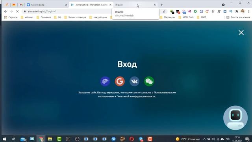Open VK app on taskbar

pyautogui.click(x=113, y=139)
